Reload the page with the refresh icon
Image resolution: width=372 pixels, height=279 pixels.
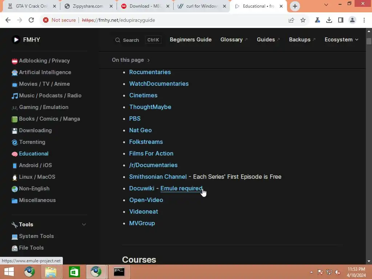pos(31,20)
